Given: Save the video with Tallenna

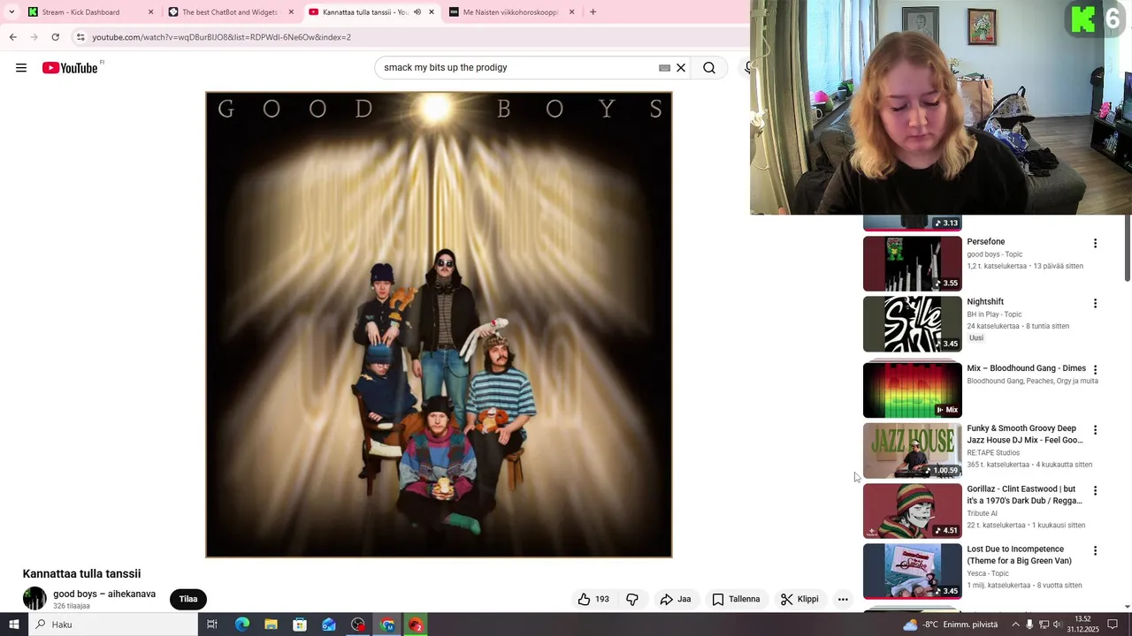Looking at the screenshot, I should (736, 599).
